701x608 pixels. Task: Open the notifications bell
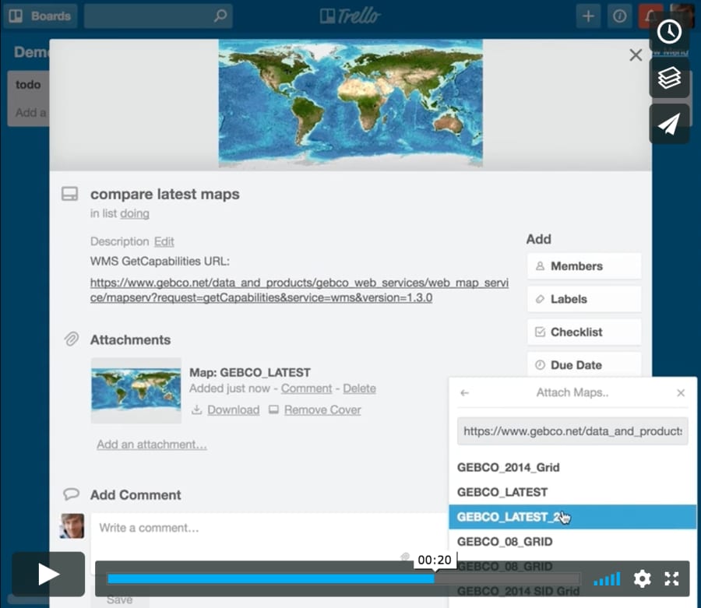click(652, 16)
